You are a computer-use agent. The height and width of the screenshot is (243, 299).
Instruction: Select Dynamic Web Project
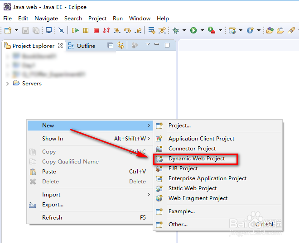pyautogui.click(x=218, y=159)
